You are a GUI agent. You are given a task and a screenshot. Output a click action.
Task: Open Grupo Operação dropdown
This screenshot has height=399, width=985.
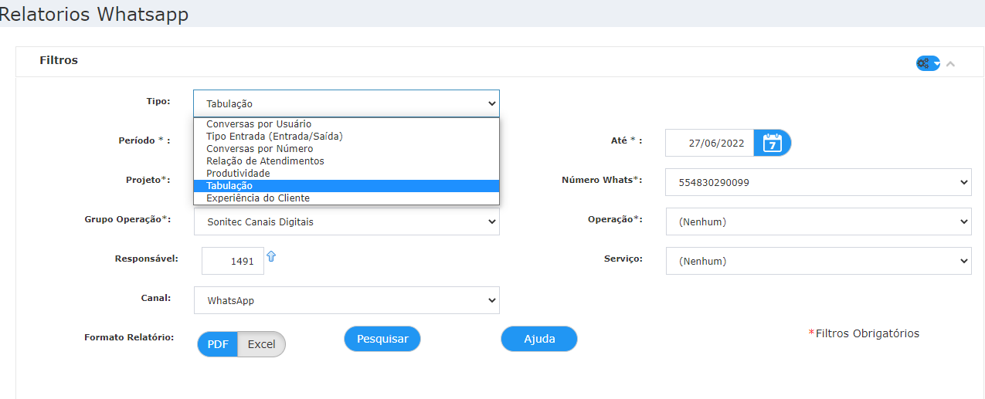346,221
